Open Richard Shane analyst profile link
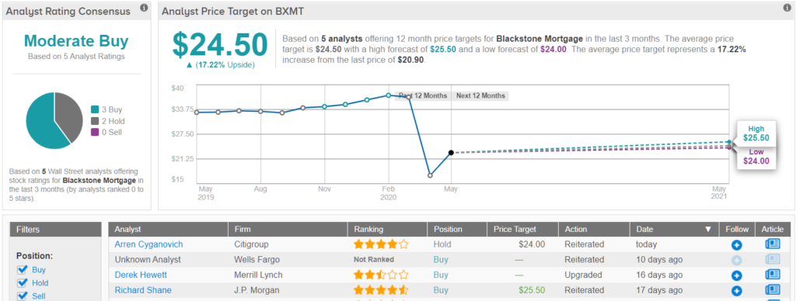This screenshot has height=301, width=796. coord(143,290)
